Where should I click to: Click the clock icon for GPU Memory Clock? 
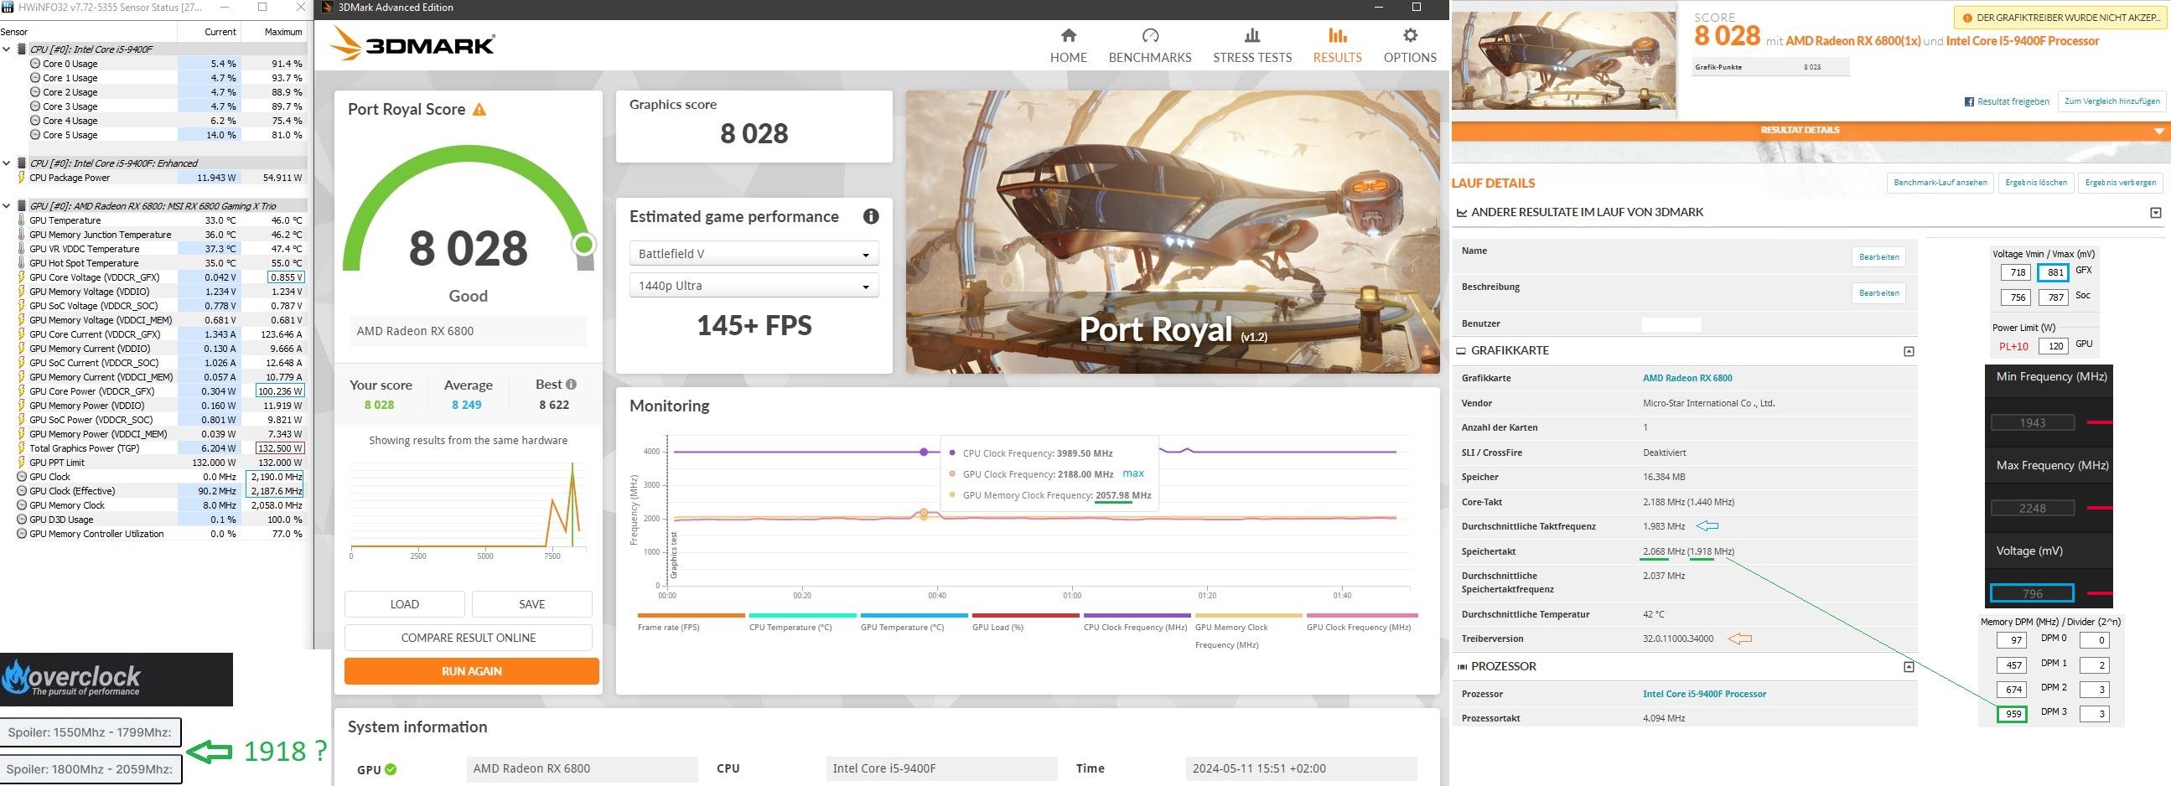tap(22, 505)
